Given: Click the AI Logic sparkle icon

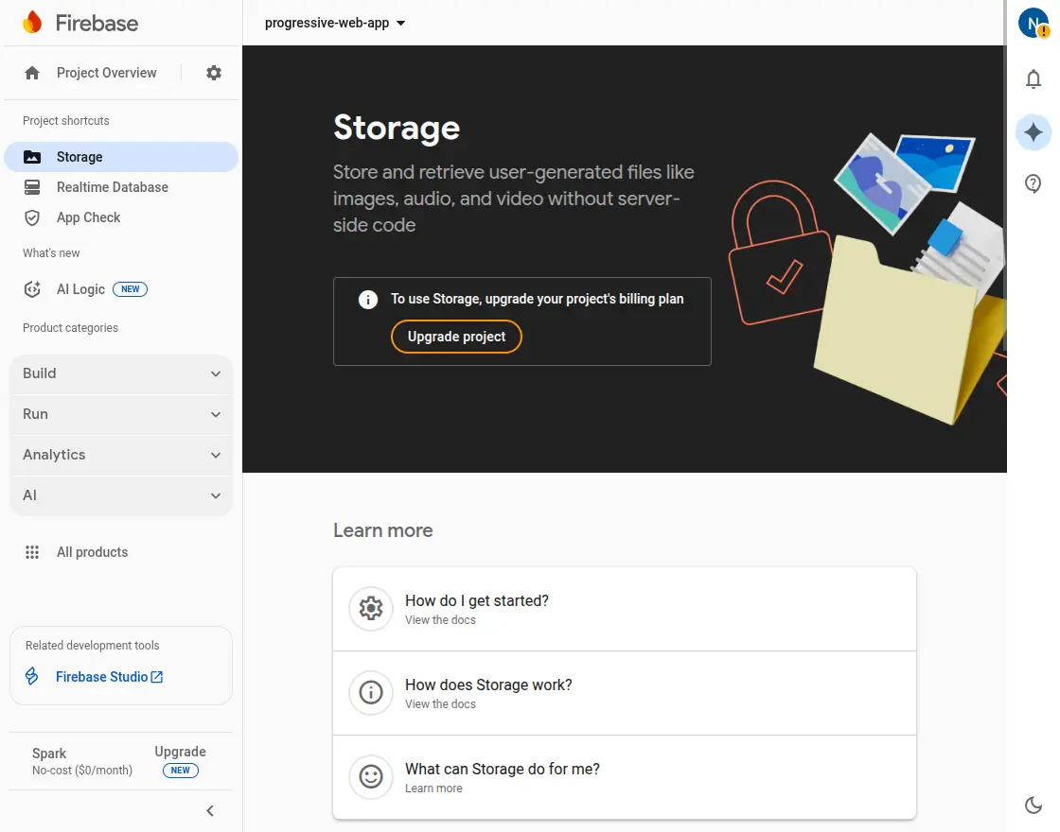Looking at the screenshot, I should tap(32, 289).
